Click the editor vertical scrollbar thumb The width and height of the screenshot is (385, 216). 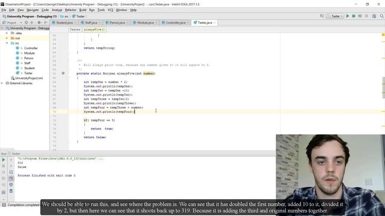click(383, 88)
